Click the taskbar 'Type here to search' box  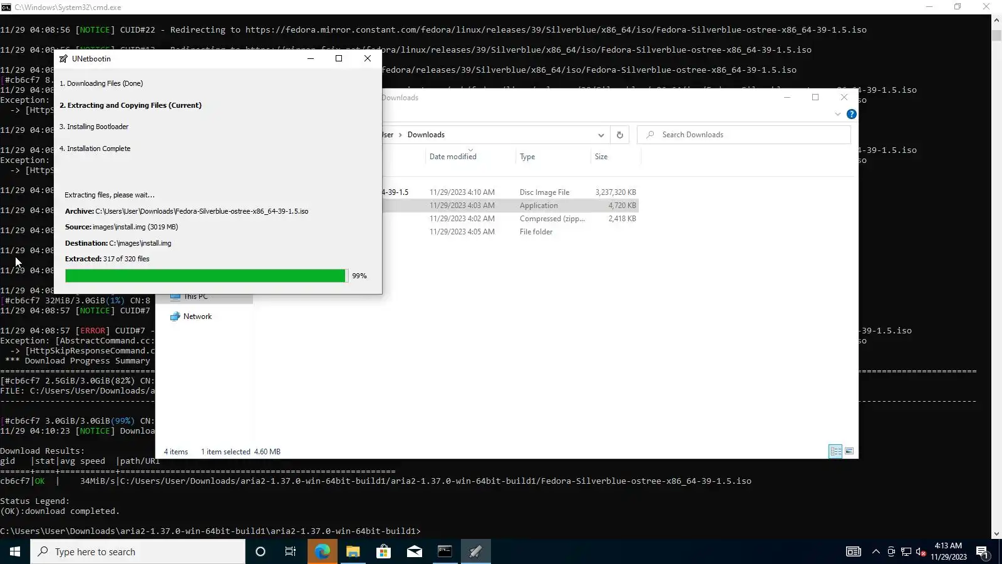pyautogui.click(x=138, y=551)
